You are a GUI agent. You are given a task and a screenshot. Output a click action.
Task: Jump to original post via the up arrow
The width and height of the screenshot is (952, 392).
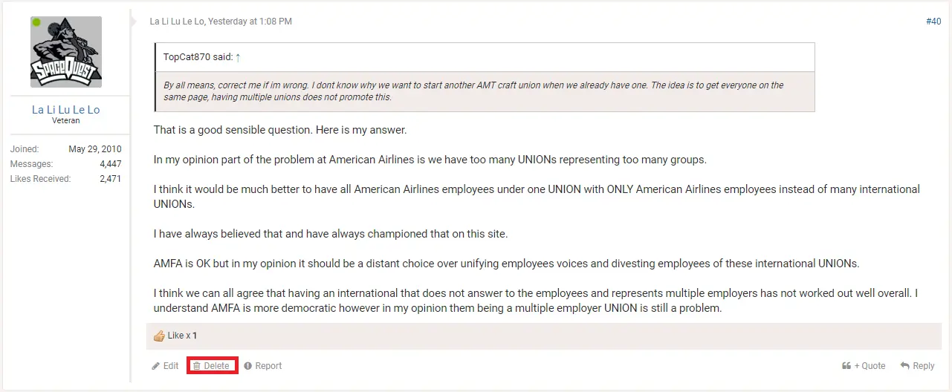(238, 57)
